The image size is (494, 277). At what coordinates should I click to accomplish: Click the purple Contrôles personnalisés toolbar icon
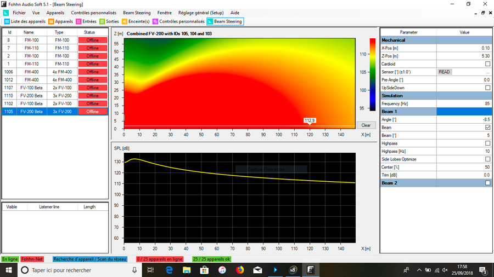coord(155,21)
